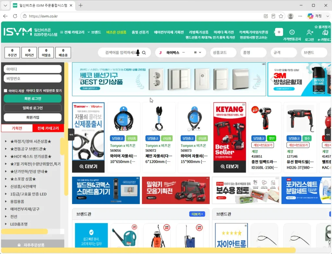Click the 아이디 input field
332x254 pixels.
tap(33, 69)
